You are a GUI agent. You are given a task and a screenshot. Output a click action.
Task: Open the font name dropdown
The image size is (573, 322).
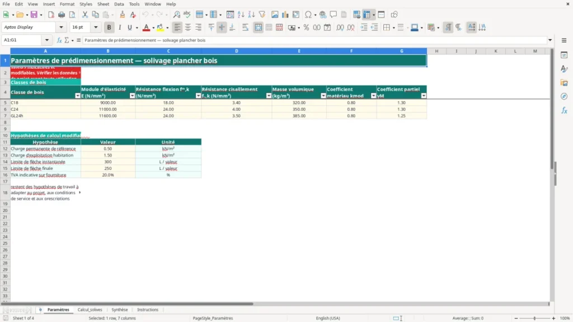61,27
